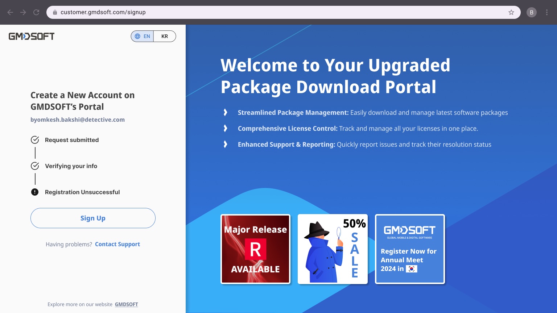Viewport: 557px width, 313px height.
Task: Click the Registration Unsuccessful status text
Action: (x=82, y=192)
